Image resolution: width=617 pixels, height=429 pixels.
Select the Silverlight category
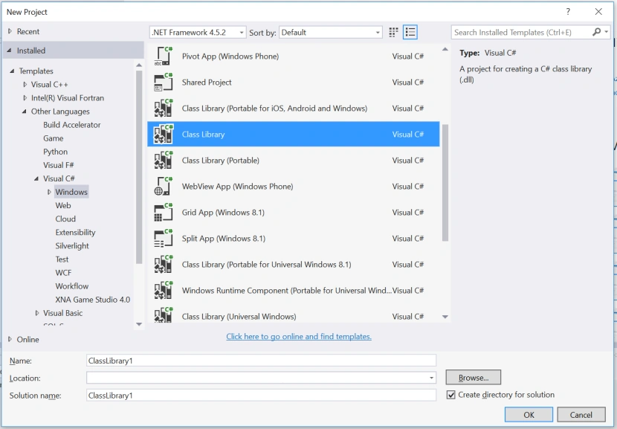pos(72,245)
